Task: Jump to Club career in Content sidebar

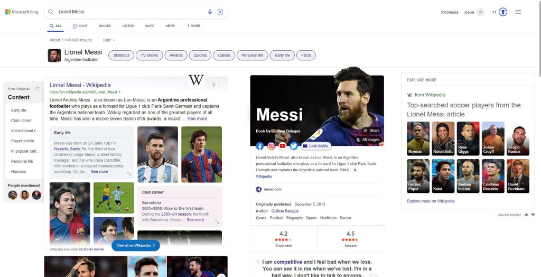Action: [21, 121]
